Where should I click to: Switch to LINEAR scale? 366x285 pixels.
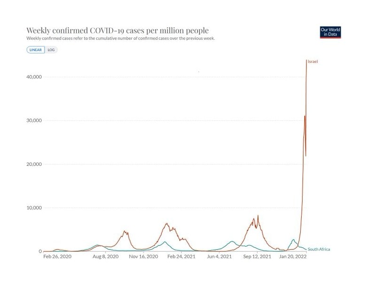click(36, 50)
